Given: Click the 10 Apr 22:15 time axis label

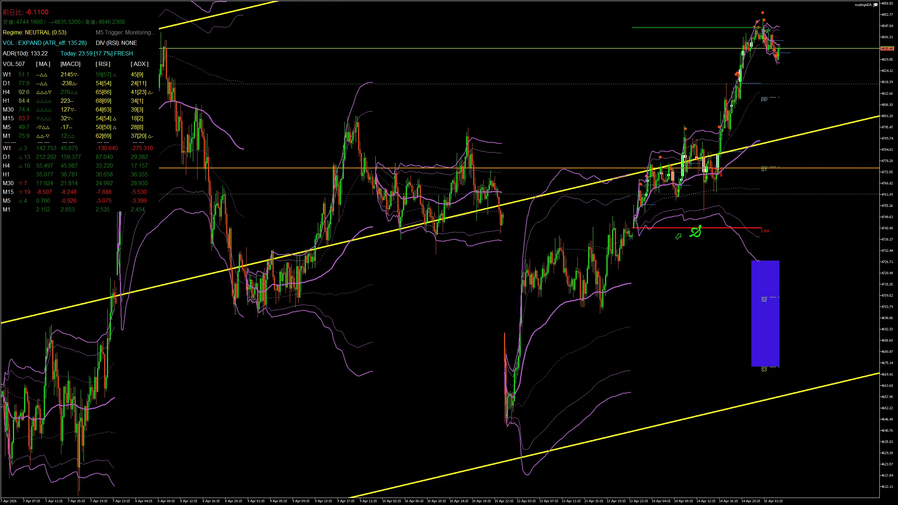Looking at the screenshot, I should tap(504, 501).
